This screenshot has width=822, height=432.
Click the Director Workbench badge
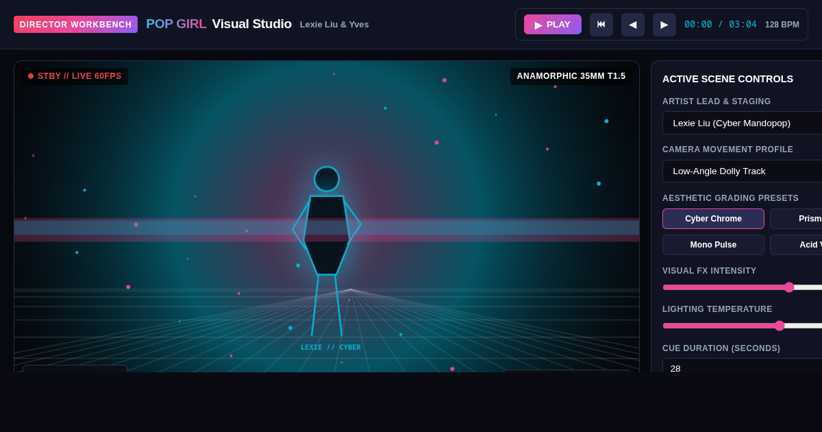pyautogui.click(x=75, y=25)
